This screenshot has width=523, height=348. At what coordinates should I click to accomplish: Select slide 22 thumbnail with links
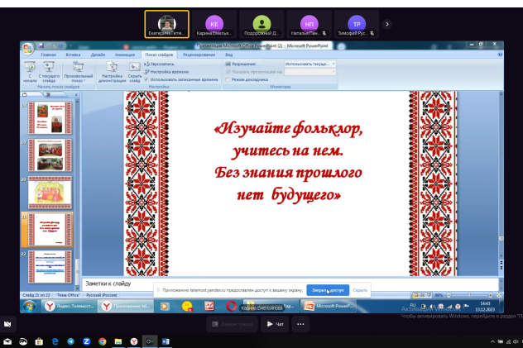50,267
